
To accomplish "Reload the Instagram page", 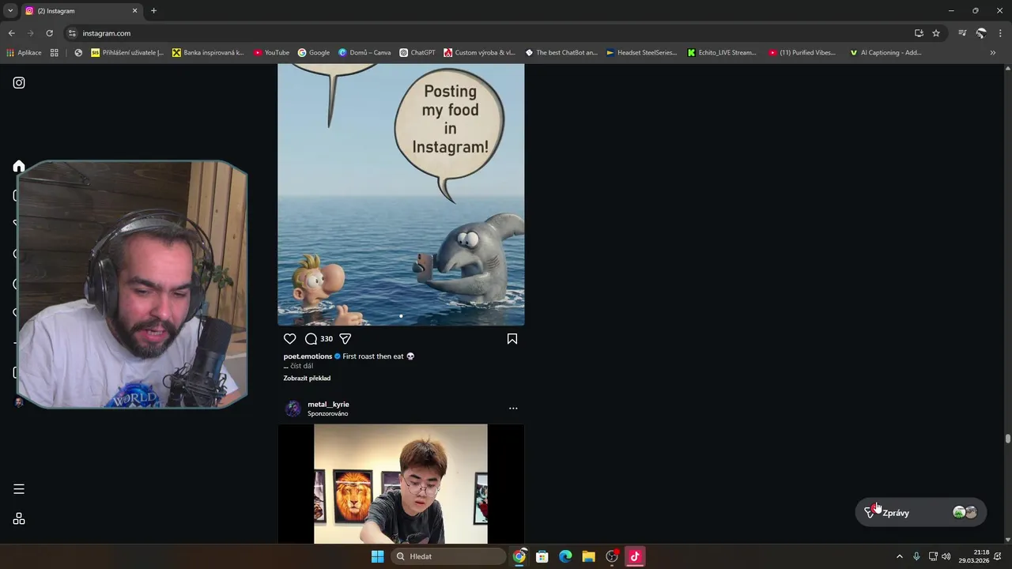I will (49, 33).
